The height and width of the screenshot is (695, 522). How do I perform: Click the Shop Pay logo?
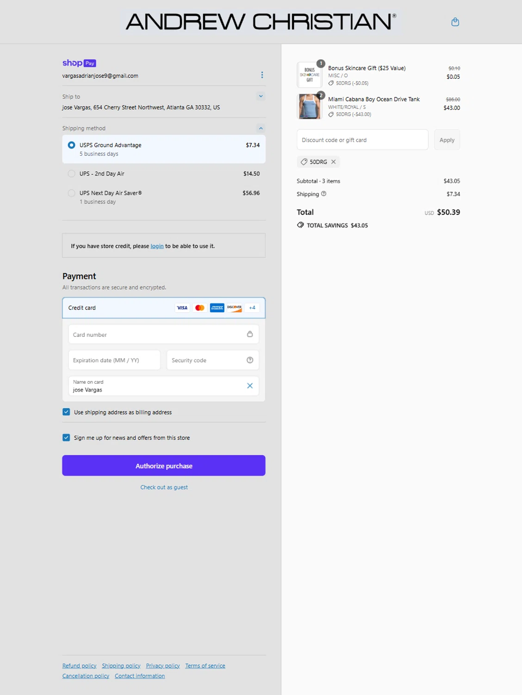point(79,63)
